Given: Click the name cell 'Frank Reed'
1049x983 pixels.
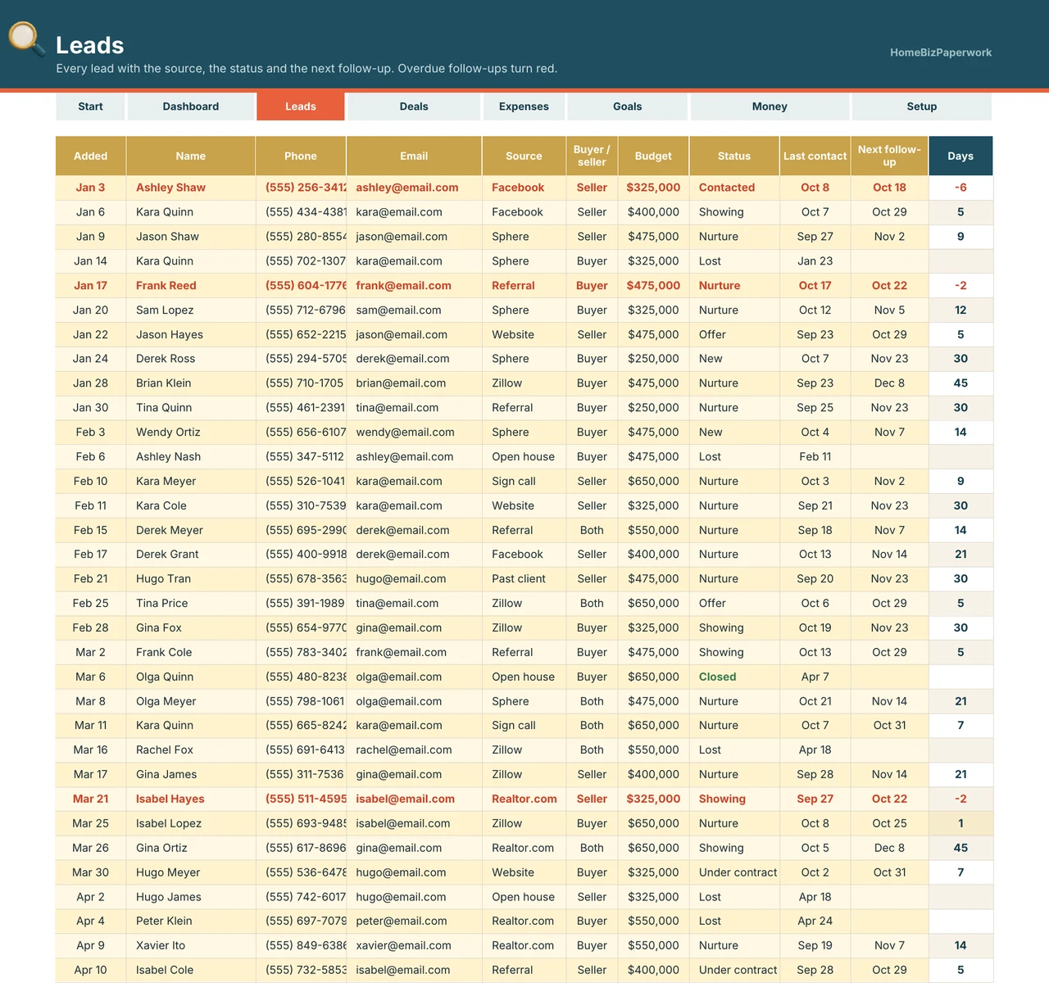Looking at the screenshot, I should pos(191,286).
